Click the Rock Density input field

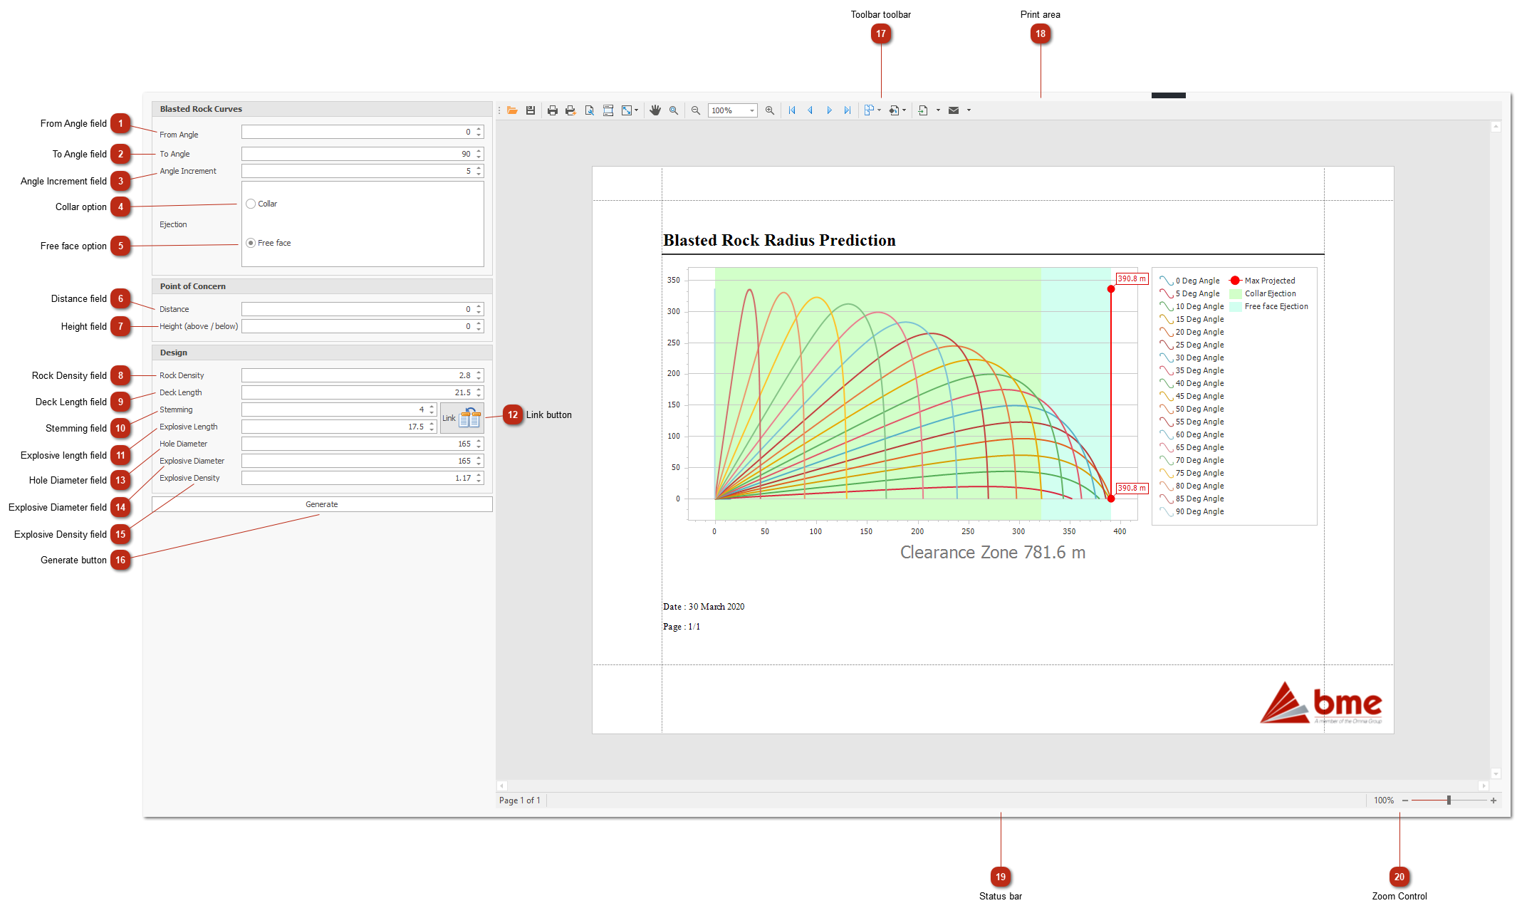pos(358,375)
